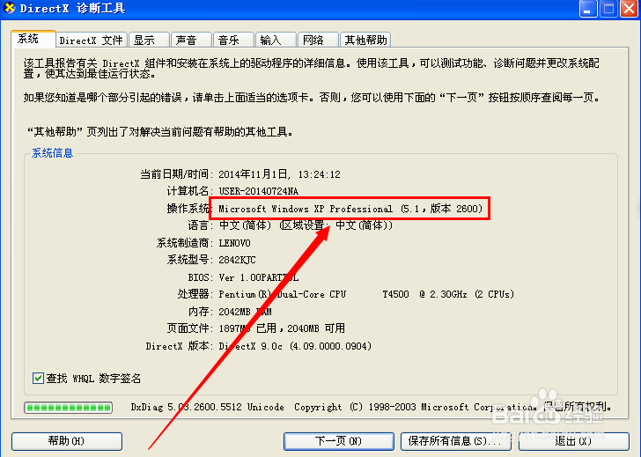This screenshot has height=457, width=641.
Task: Click Microsoft Windows XP Professional text
Action: pos(306,209)
